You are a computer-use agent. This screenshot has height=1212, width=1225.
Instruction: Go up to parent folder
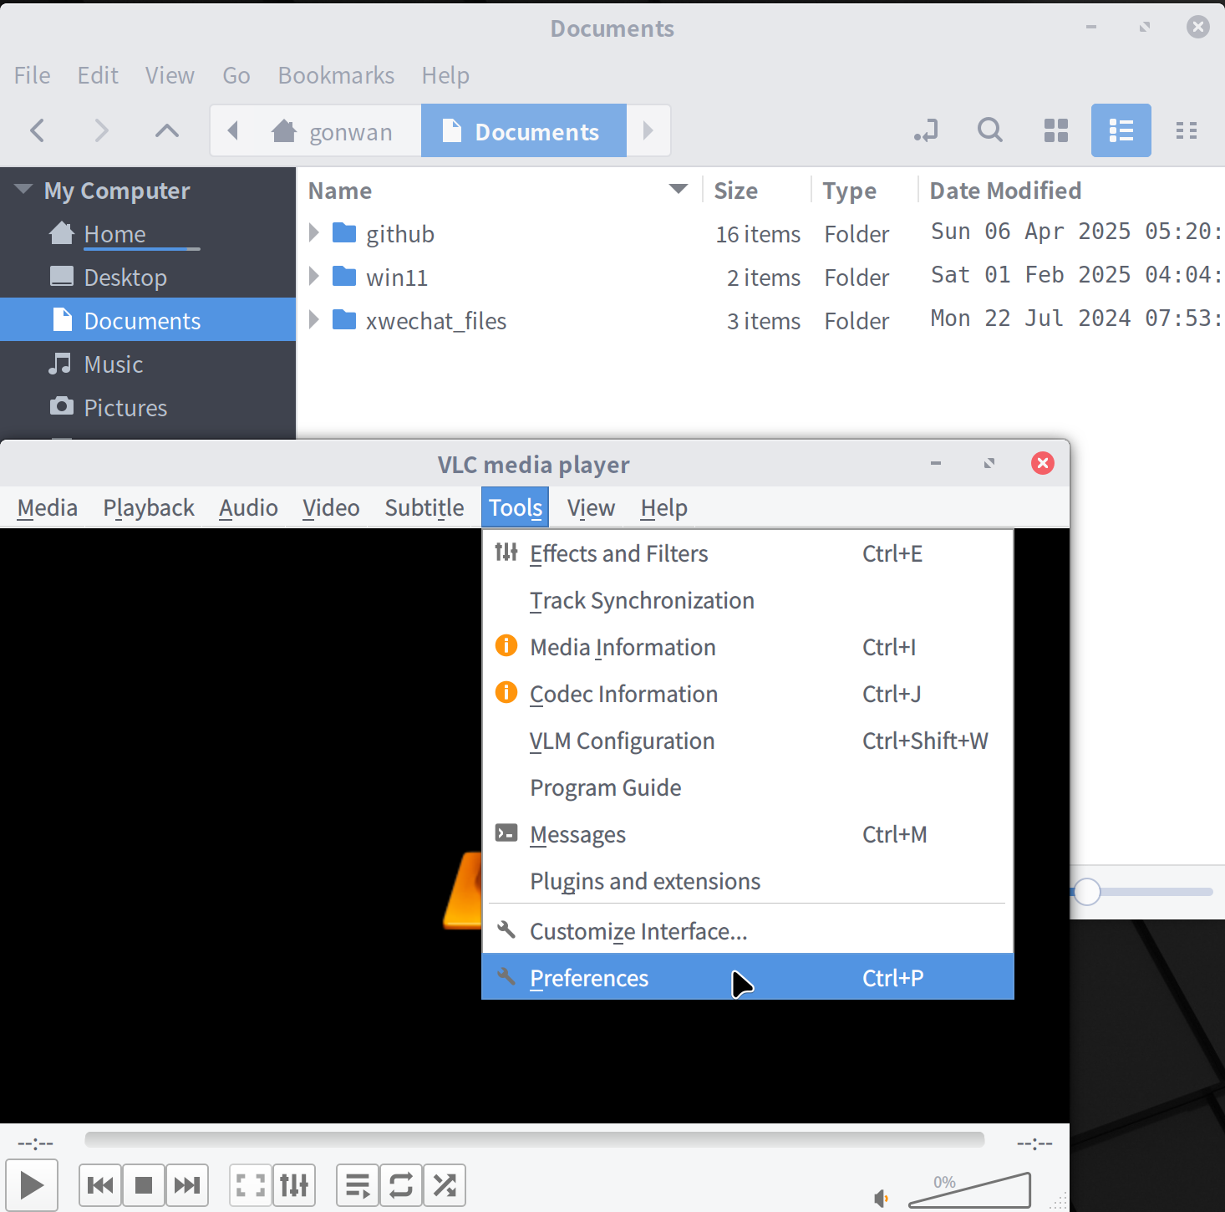click(x=167, y=130)
